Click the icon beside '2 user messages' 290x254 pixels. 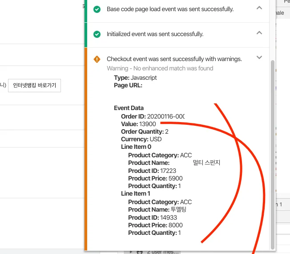pyautogui.click(x=140, y=251)
